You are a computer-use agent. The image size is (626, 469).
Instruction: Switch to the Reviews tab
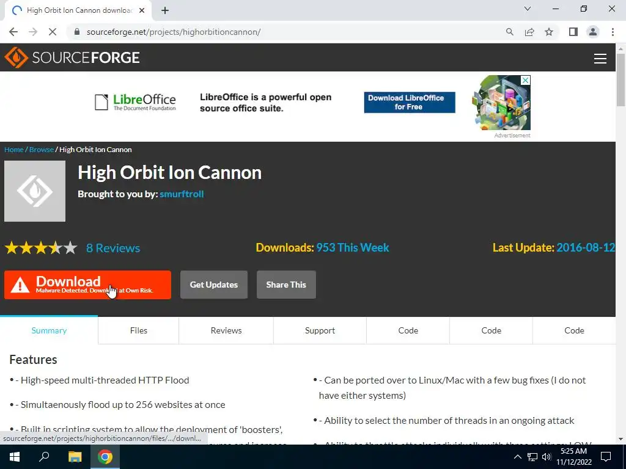(x=226, y=330)
